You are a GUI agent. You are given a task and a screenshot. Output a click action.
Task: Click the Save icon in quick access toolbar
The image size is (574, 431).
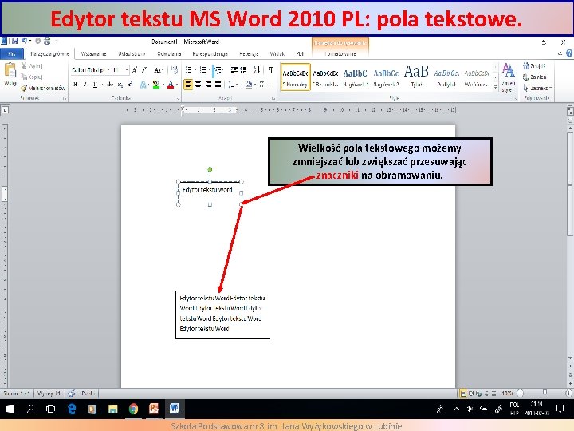point(14,41)
